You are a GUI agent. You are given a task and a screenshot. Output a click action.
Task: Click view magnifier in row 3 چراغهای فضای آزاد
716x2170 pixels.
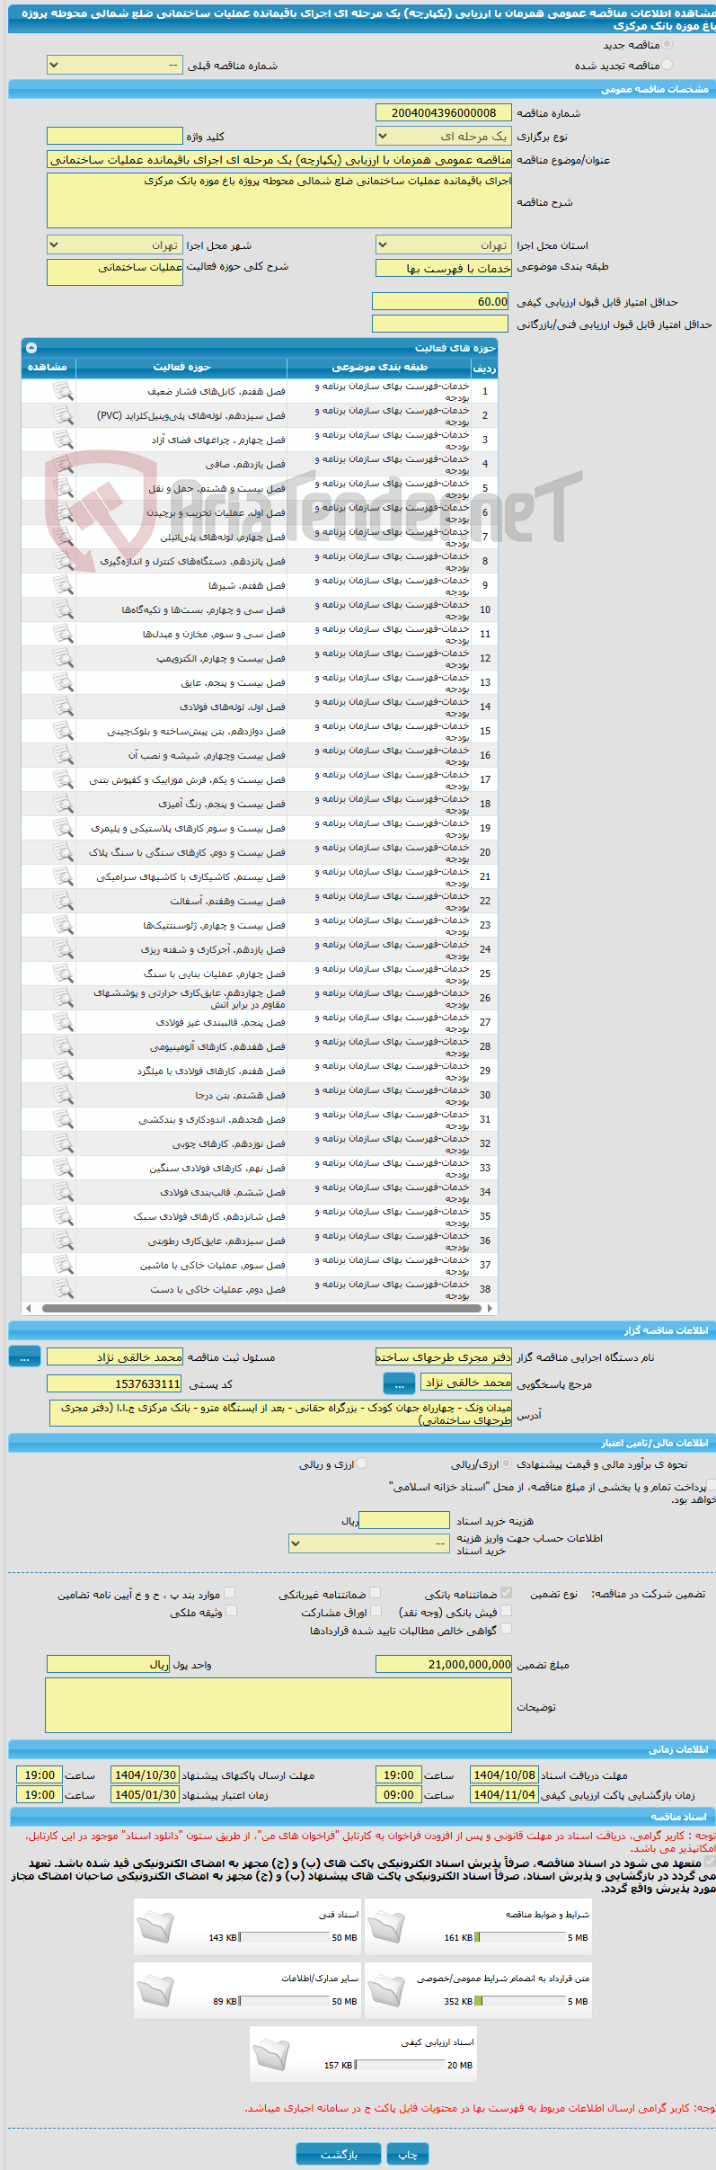(63, 440)
